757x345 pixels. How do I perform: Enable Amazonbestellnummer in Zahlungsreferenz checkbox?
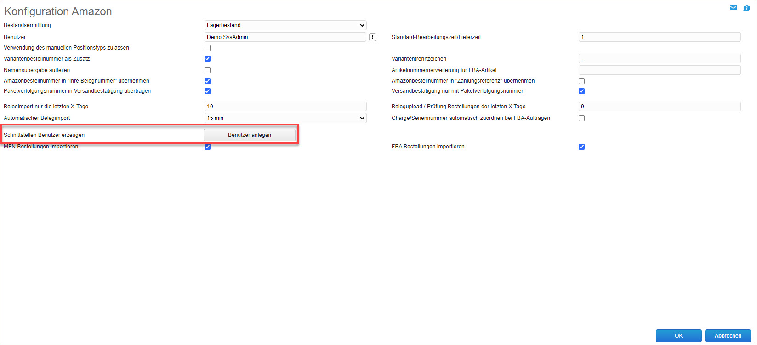click(x=582, y=81)
